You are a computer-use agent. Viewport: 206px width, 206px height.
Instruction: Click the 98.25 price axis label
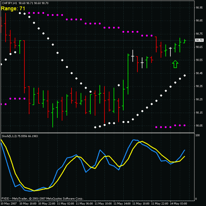point(199,100)
